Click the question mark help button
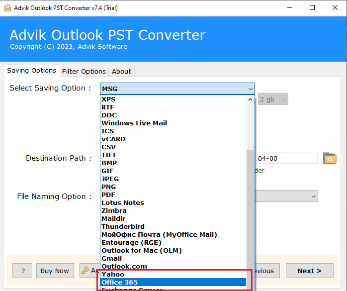Screen dimensions: 347x291 pyautogui.click(x=22, y=271)
